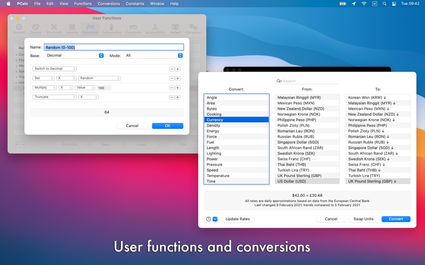Select Temperature in the Convert list
Screen dimensions: 425x265
point(236,176)
